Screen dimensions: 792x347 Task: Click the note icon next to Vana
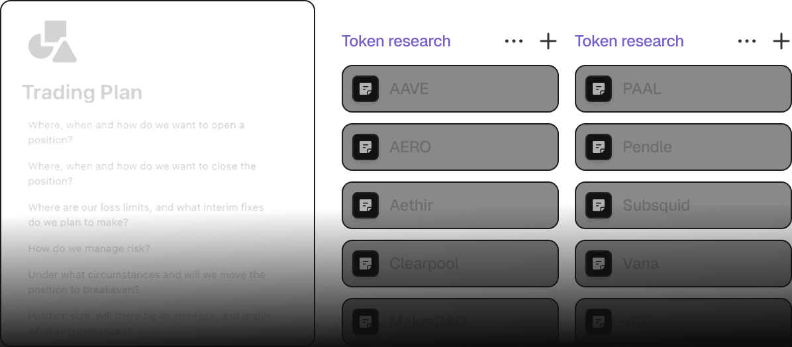click(599, 264)
